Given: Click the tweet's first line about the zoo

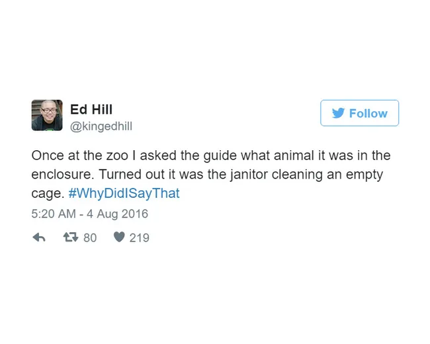Looking at the screenshot, I should pos(210,156).
